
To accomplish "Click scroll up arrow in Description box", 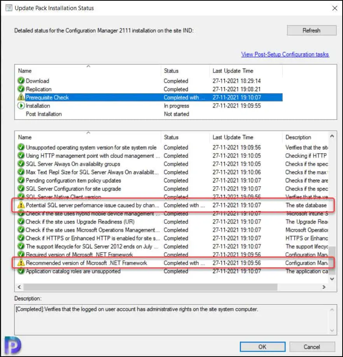I will 332,310.
